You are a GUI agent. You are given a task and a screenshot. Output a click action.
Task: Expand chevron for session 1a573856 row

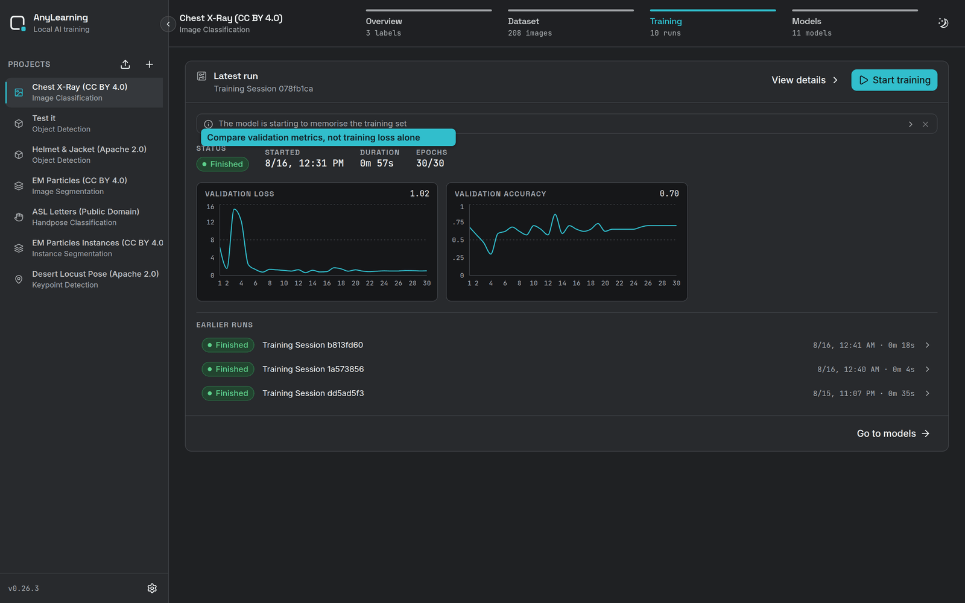[x=928, y=370]
